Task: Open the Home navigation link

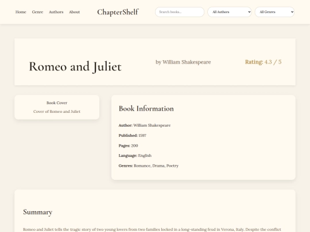Action: point(21,12)
